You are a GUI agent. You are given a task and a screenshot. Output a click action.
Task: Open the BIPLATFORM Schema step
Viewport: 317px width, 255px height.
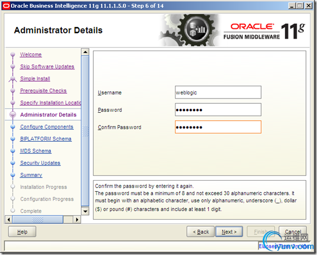(46, 139)
